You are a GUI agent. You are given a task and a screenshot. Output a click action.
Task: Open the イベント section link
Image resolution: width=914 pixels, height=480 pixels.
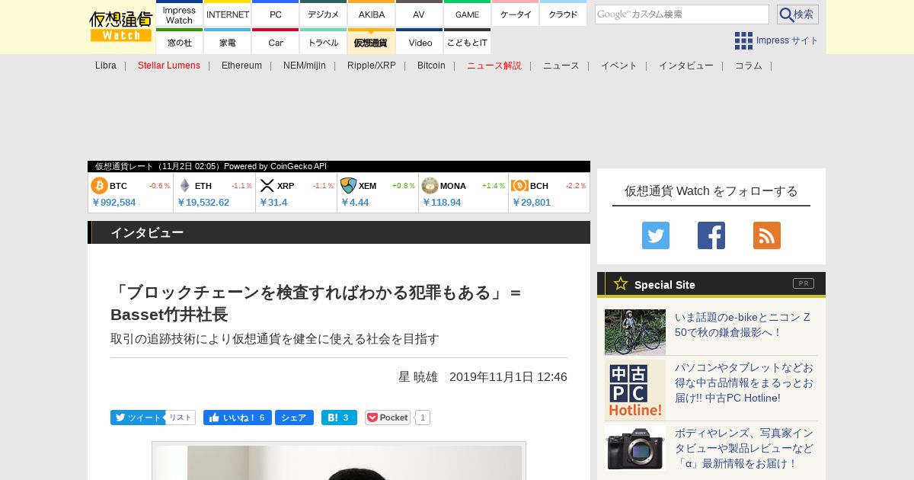[x=619, y=66]
